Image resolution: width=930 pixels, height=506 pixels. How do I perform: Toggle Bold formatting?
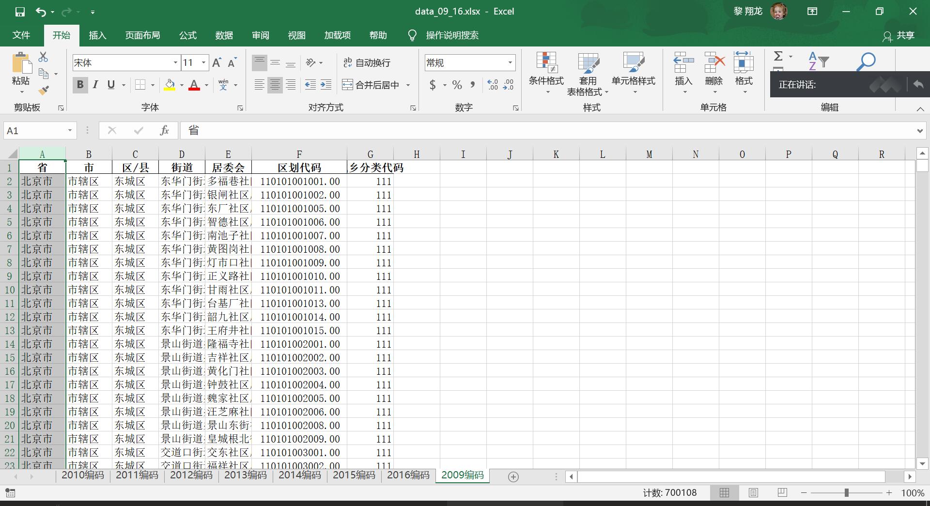80,85
